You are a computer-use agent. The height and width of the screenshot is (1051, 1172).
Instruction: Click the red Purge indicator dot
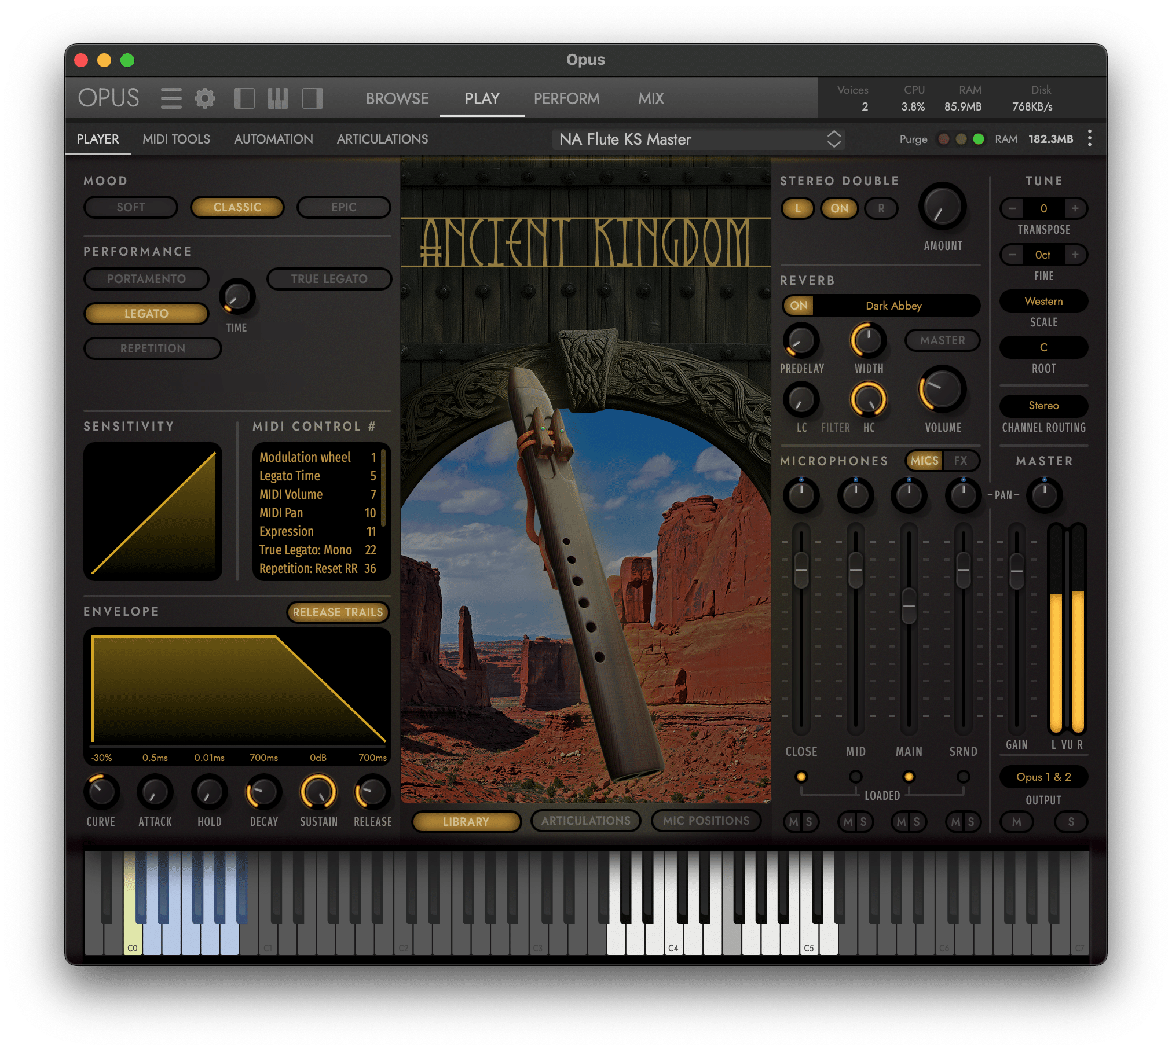(x=943, y=139)
